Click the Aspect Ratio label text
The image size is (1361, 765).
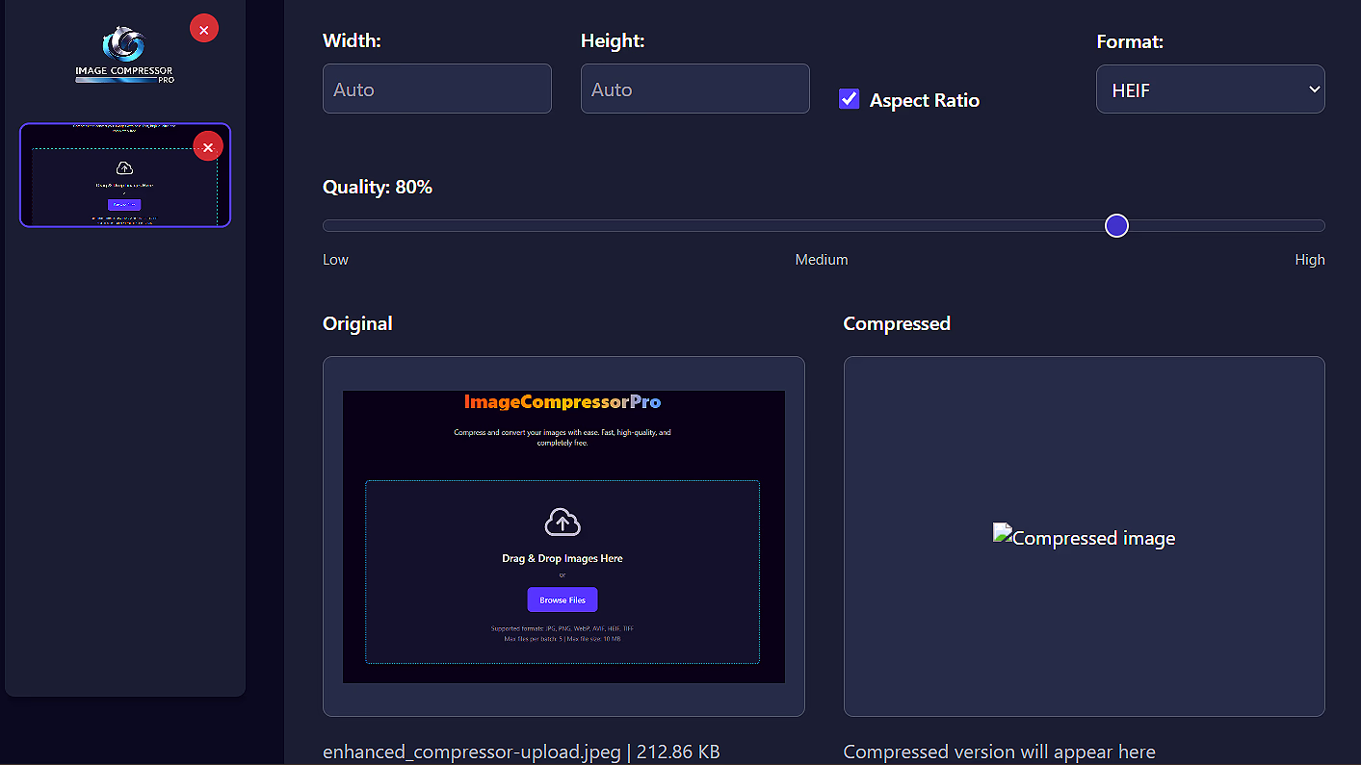click(x=924, y=100)
